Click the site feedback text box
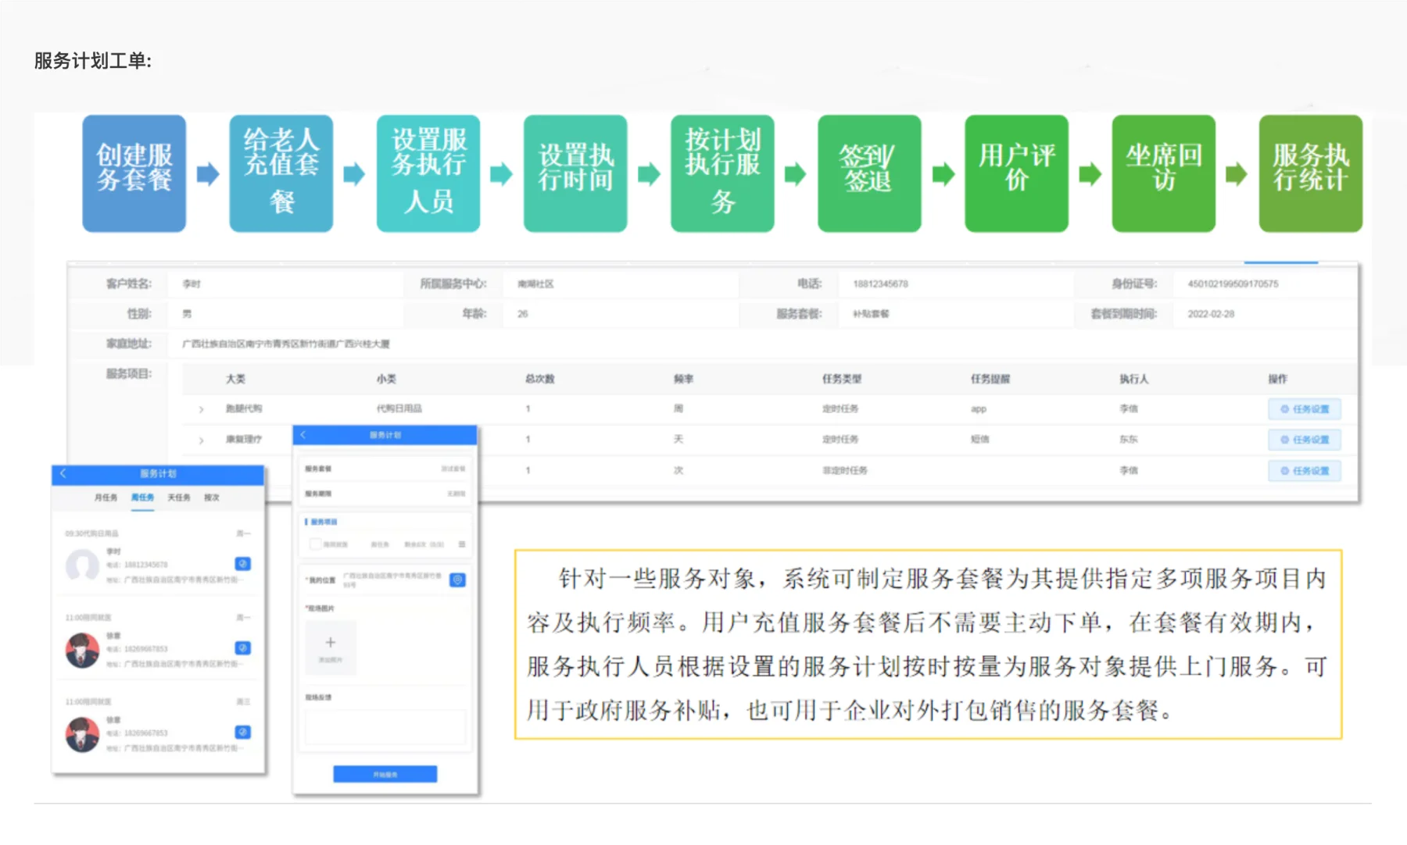Screen dimensions: 1407x845 coord(385,727)
